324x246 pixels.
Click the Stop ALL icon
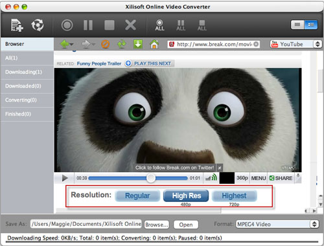click(202, 25)
